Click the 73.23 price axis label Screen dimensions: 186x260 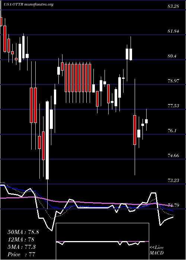(173, 181)
